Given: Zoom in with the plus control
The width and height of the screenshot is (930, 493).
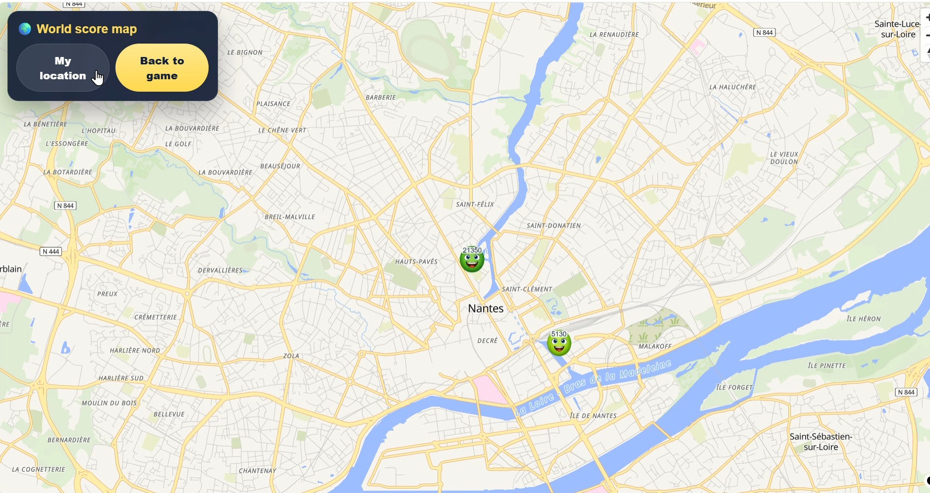Looking at the screenshot, I should pos(927,17).
